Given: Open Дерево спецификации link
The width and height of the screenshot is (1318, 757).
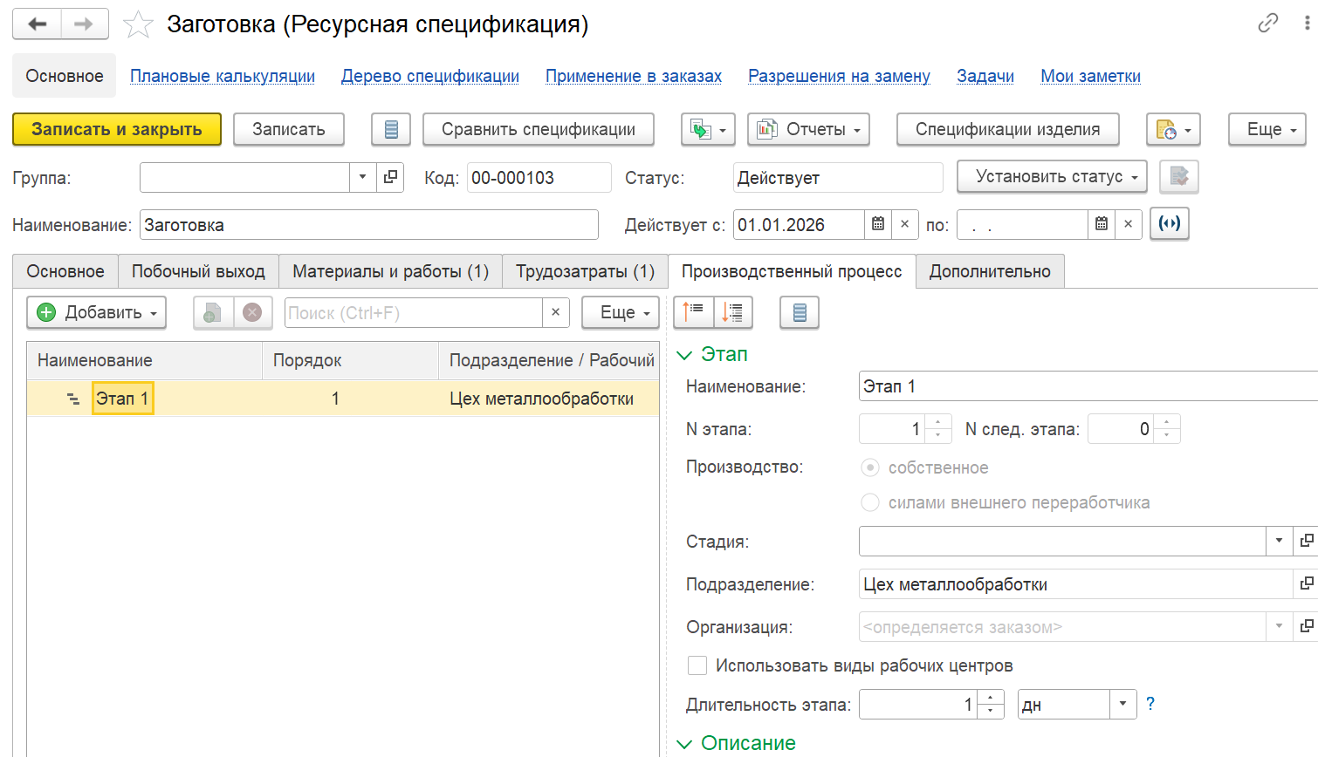Looking at the screenshot, I should (x=430, y=76).
